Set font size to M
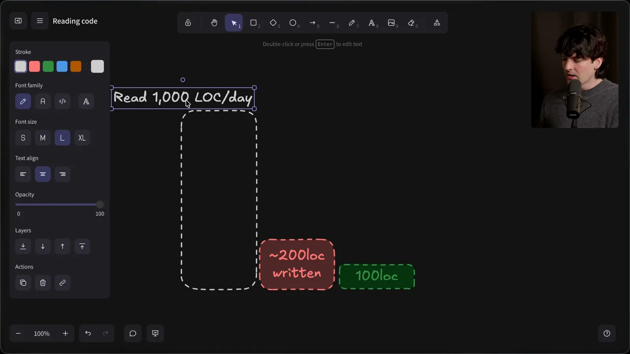 coord(43,138)
